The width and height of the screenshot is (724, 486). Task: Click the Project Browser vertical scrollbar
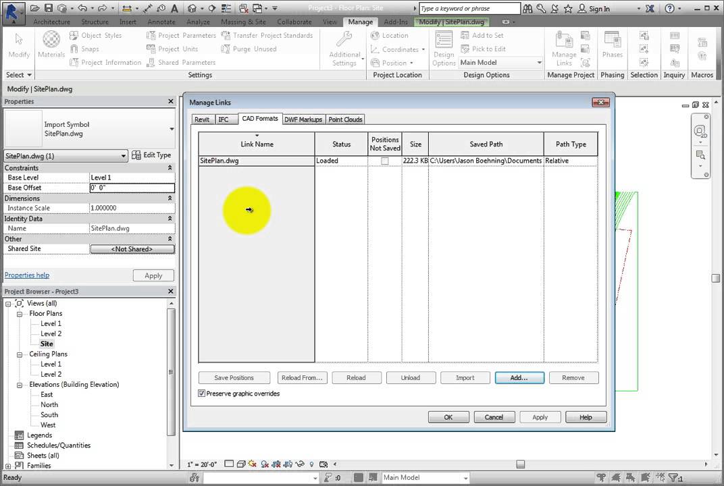[172, 372]
